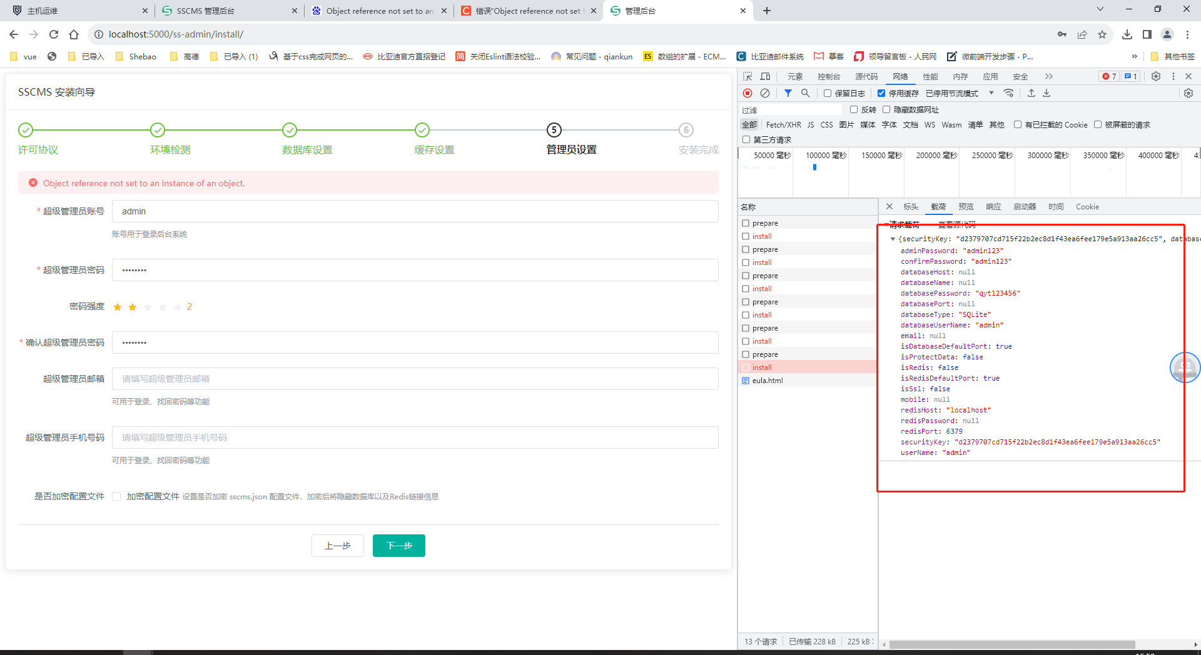Screen dimensions: 1201x655
Task: Expand hidden bookmarks overflow chevron
Action: [1135, 56]
